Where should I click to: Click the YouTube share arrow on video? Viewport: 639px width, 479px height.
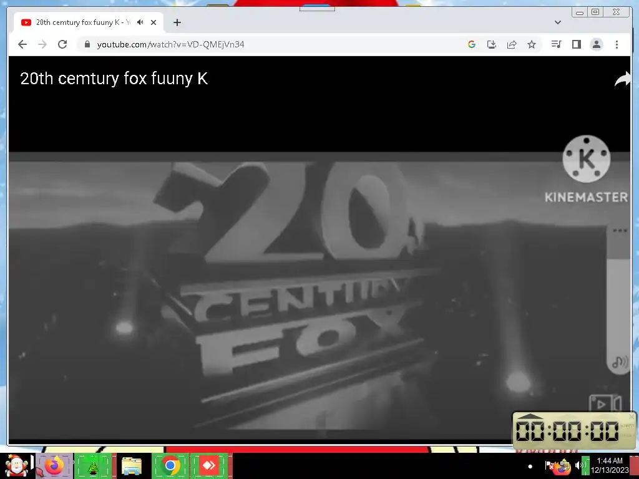(x=622, y=79)
